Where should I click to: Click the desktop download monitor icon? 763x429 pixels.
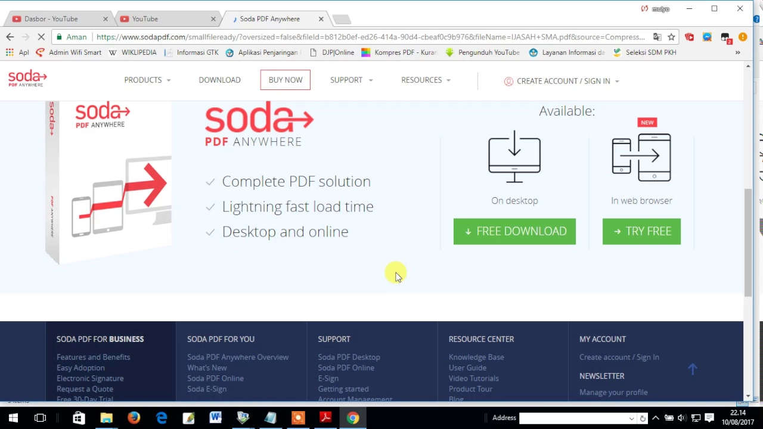[x=514, y=157]
